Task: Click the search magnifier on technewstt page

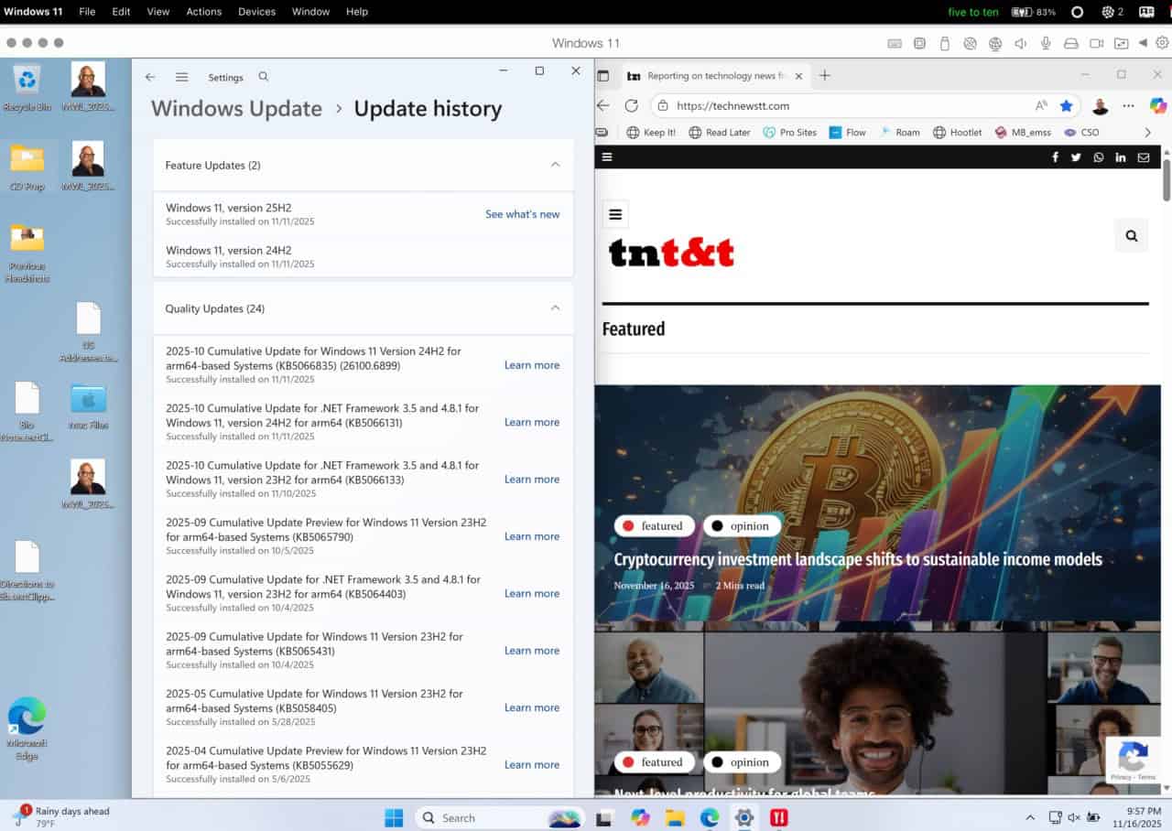Action: [1131, 235]
